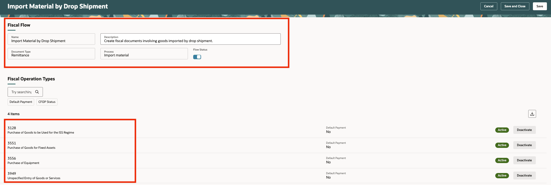Click the Cancel button

489,6
